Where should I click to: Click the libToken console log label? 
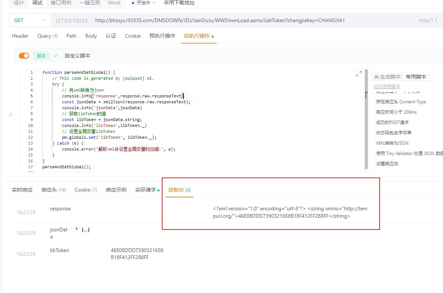[60, 250]
